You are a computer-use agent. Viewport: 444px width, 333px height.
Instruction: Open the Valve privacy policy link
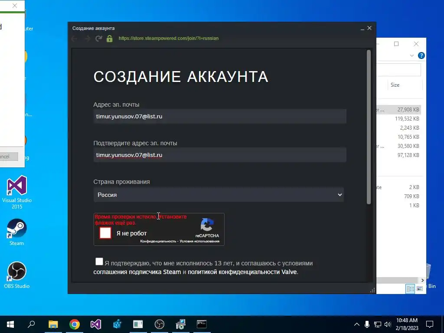pos(242,272)
